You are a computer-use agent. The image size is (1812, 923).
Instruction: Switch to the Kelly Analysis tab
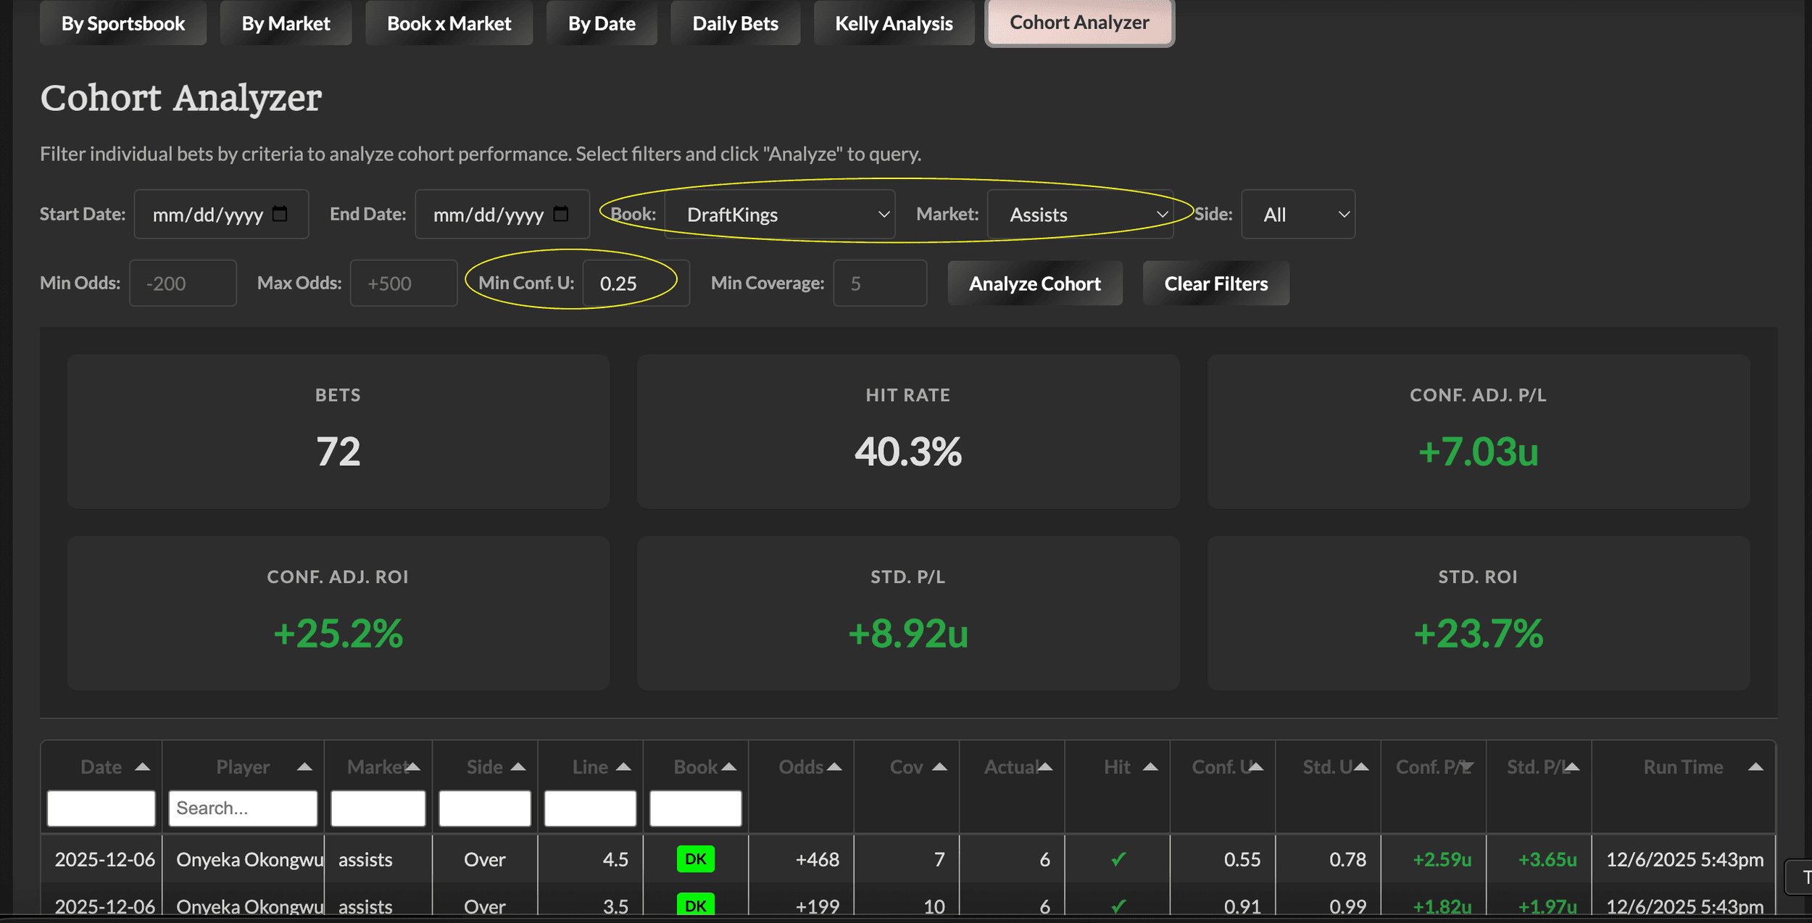894,24
